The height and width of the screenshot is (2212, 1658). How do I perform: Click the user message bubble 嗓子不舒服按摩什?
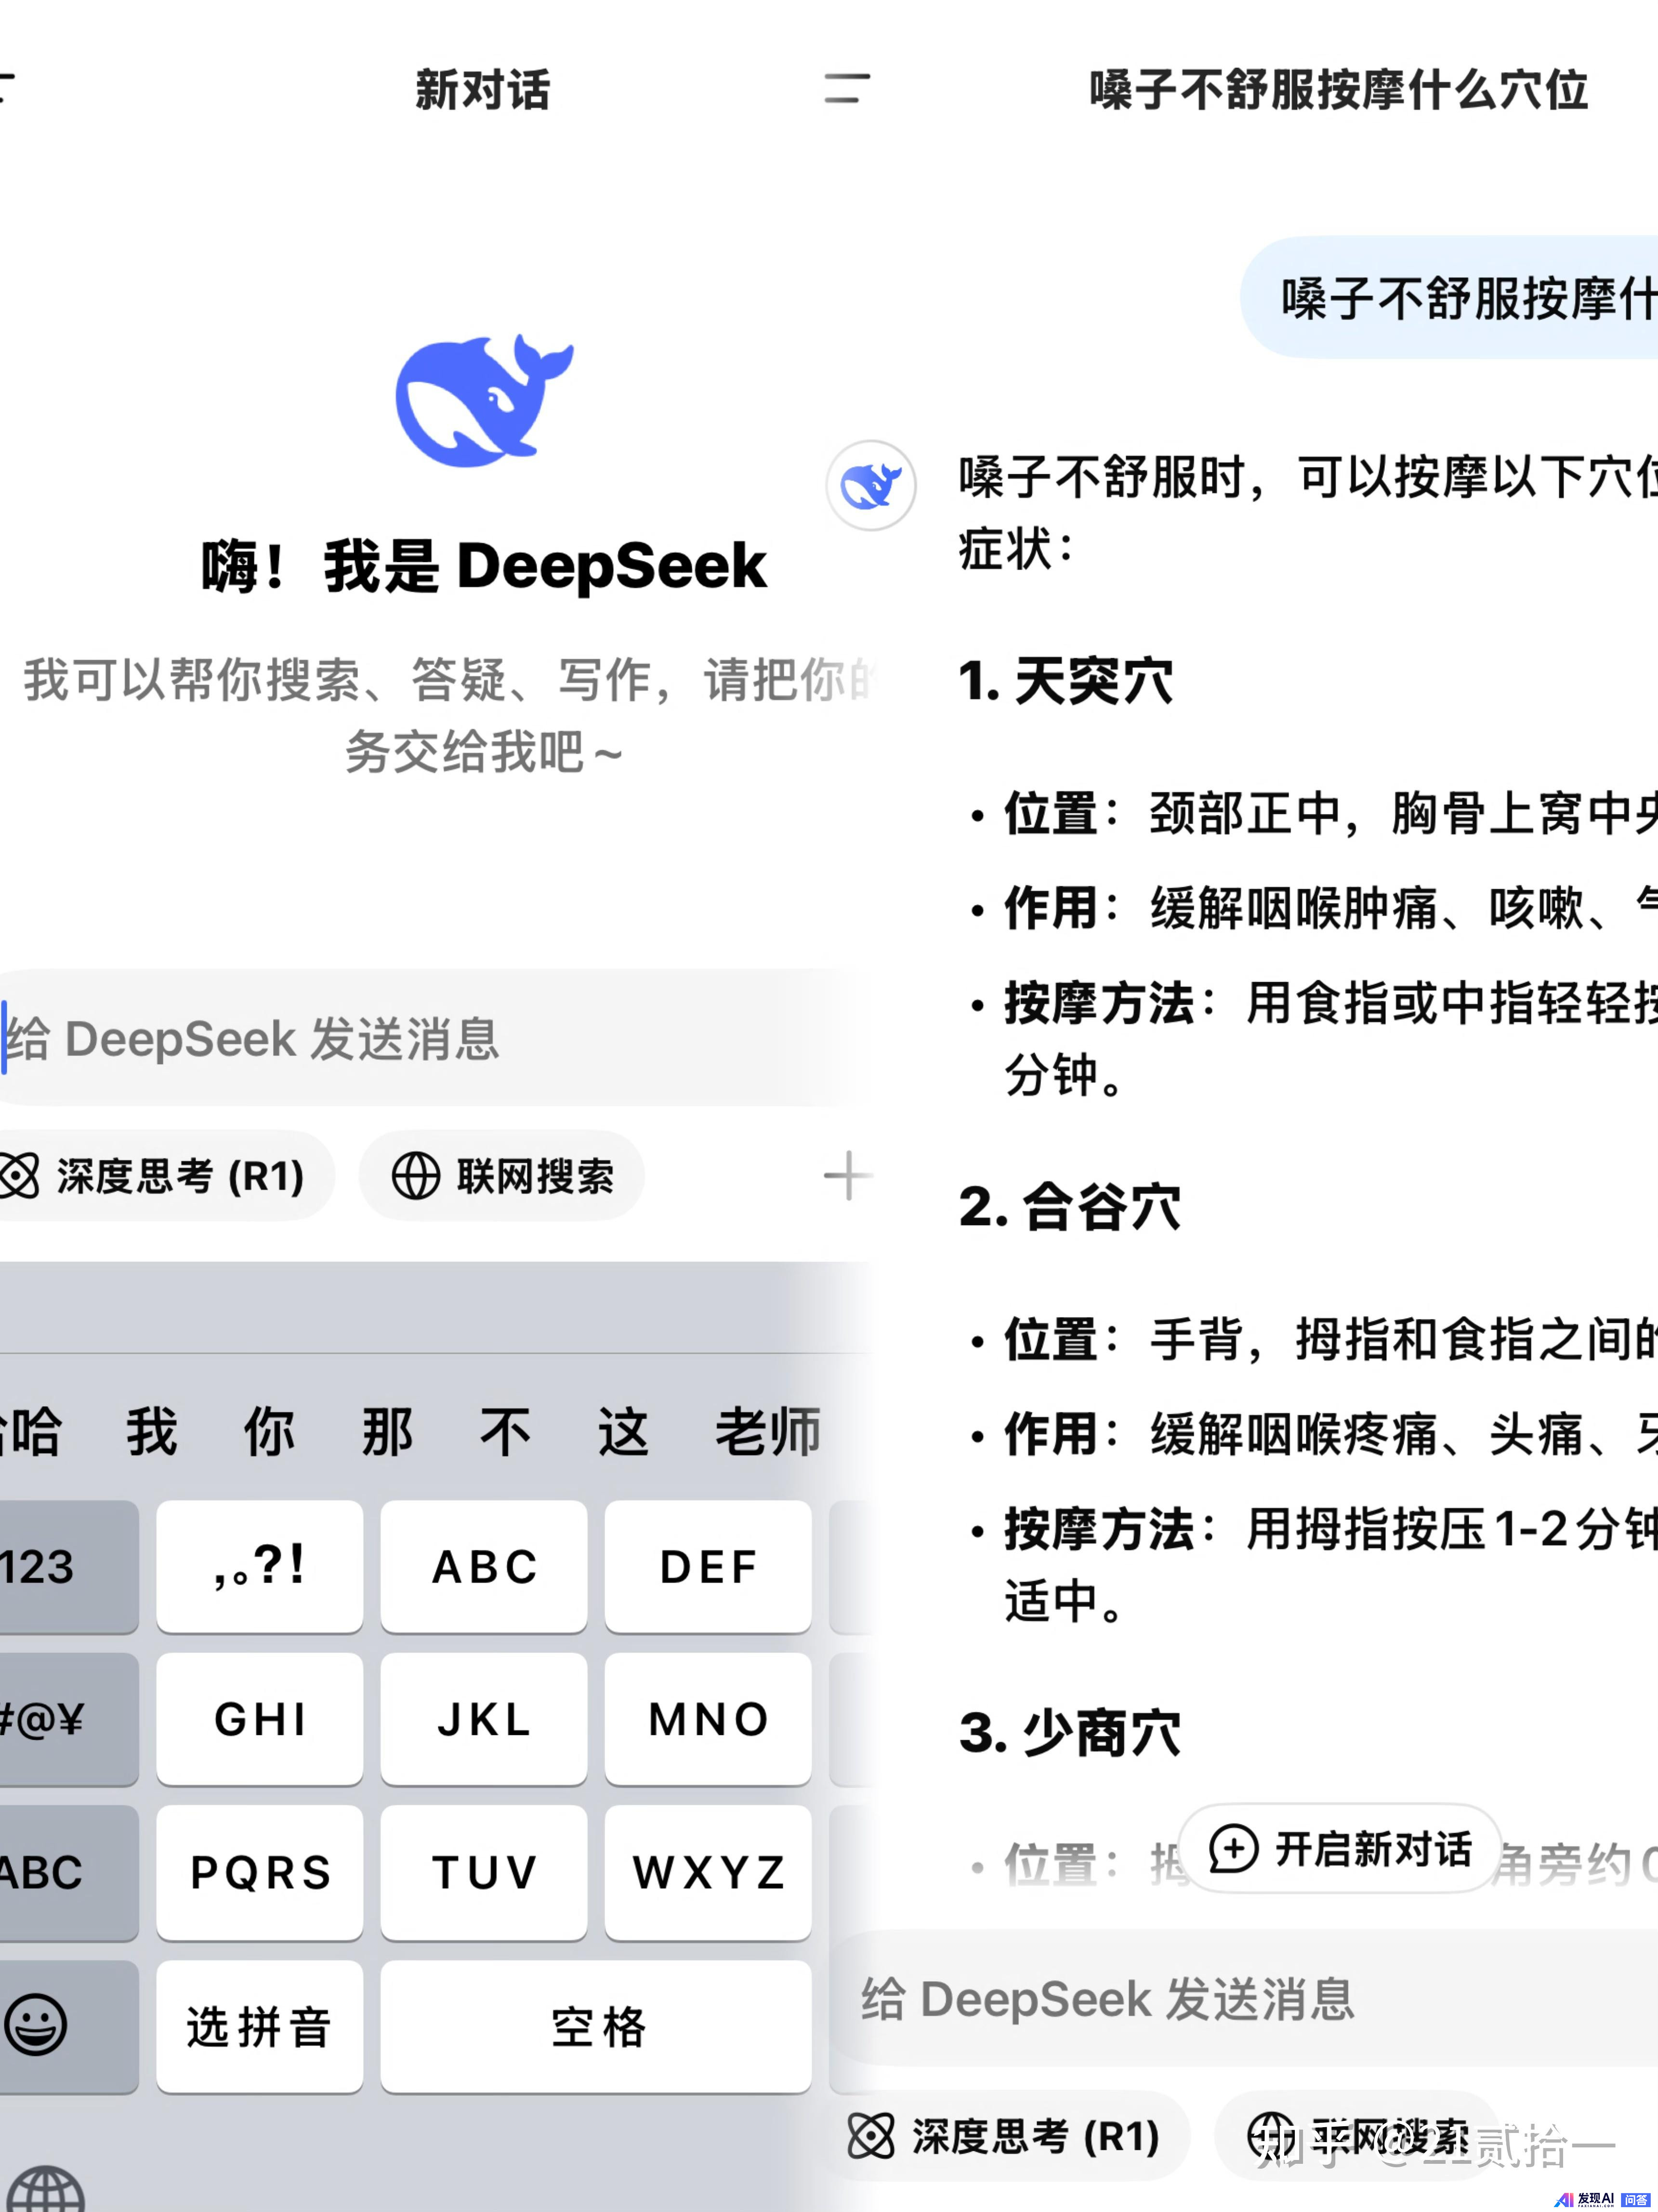1449,297
